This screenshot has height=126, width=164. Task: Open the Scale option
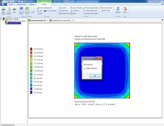point(40,8)
